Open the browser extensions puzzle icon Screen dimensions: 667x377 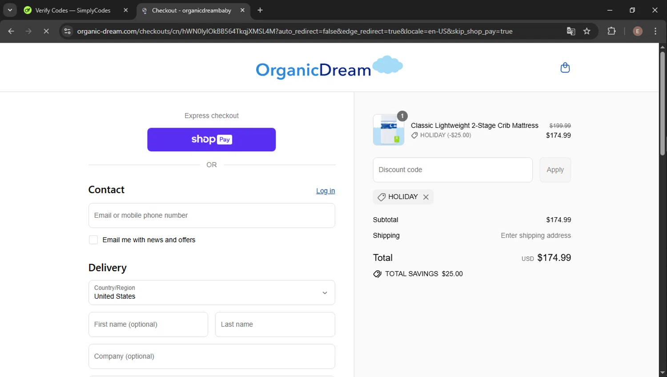611,31
